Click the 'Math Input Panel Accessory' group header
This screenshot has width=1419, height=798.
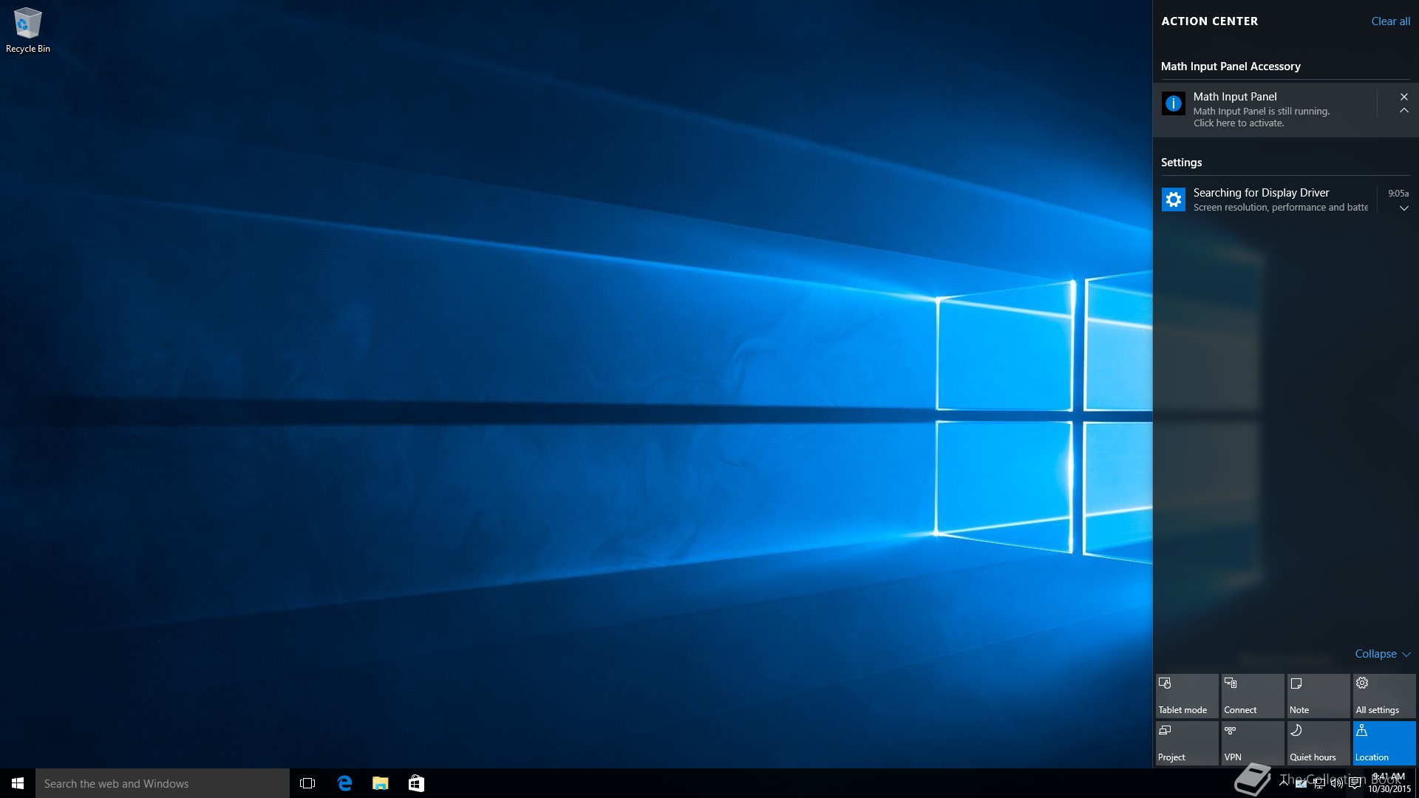[1231, 66]
